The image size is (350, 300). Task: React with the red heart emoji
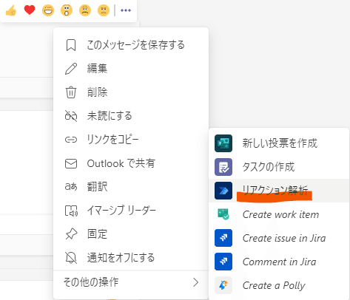point(30,10)
